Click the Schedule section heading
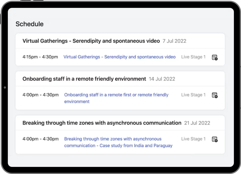241x174 pixels. click(29, 24)
